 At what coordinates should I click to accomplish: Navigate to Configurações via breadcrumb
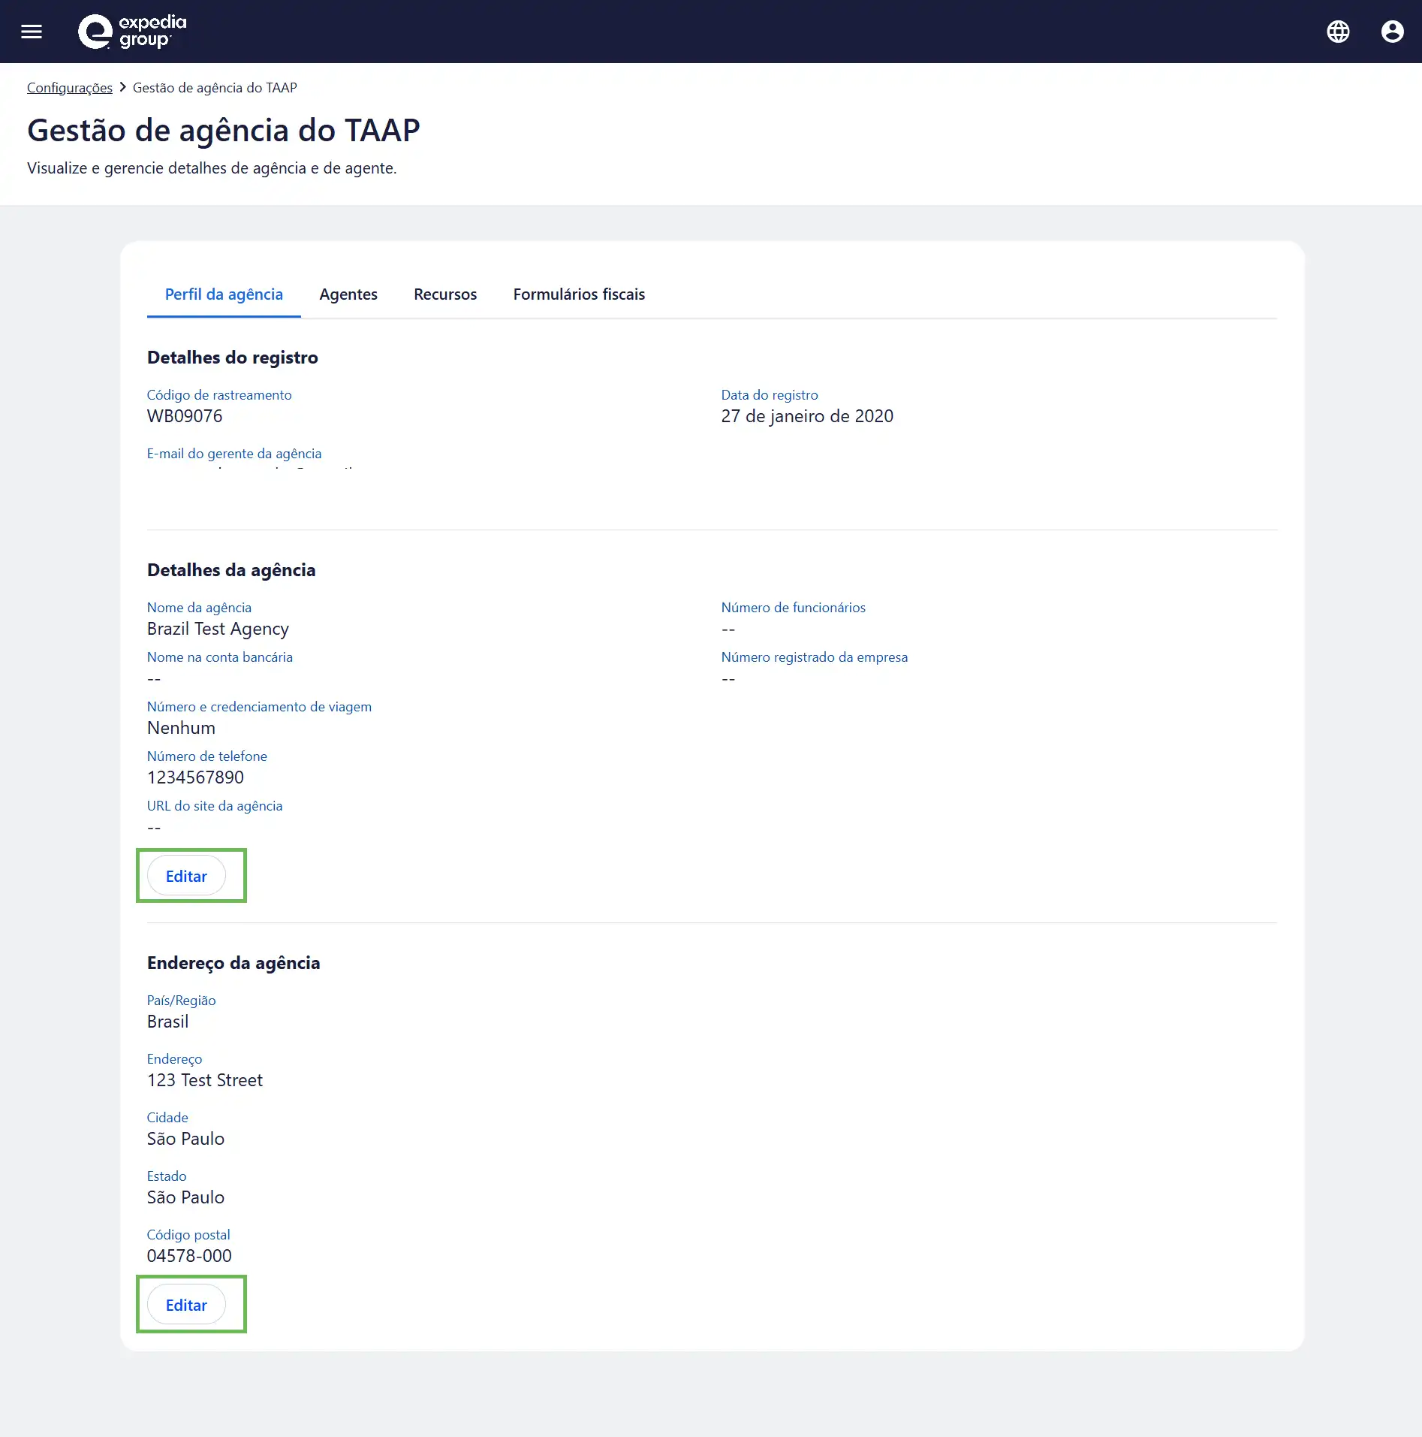(69, 87)
